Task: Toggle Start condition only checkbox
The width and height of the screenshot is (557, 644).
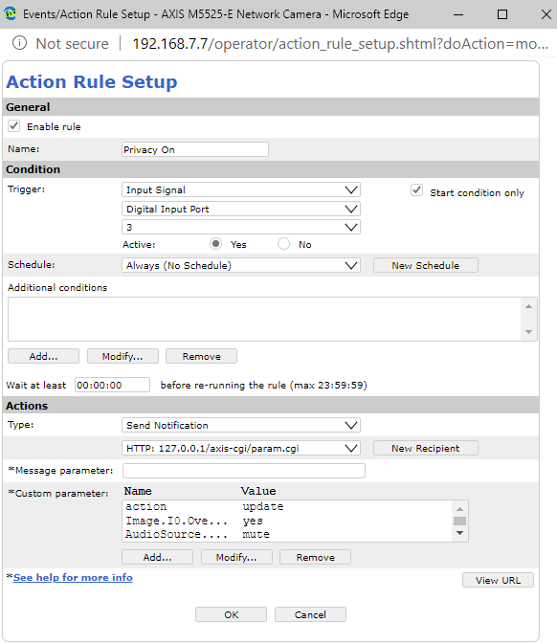Action: pyautogui.click(x=416, y=190)
